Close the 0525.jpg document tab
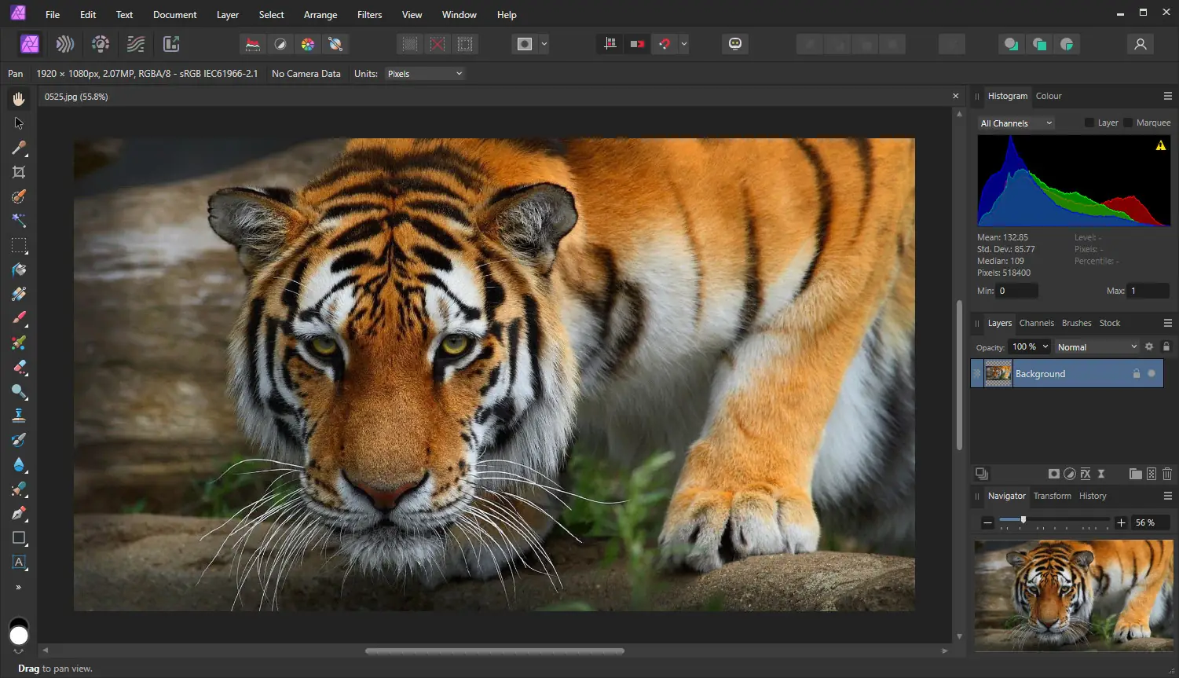 coord(955,96)
